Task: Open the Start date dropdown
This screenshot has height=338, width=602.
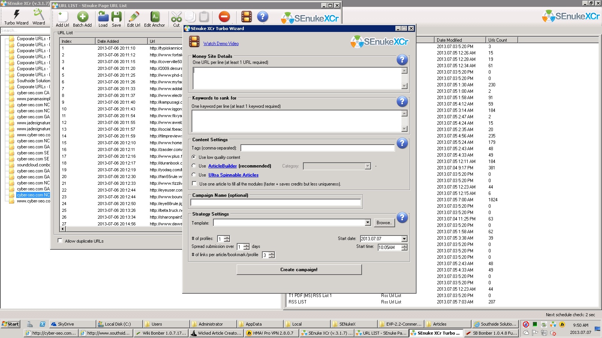Action: tap(404, 239)
